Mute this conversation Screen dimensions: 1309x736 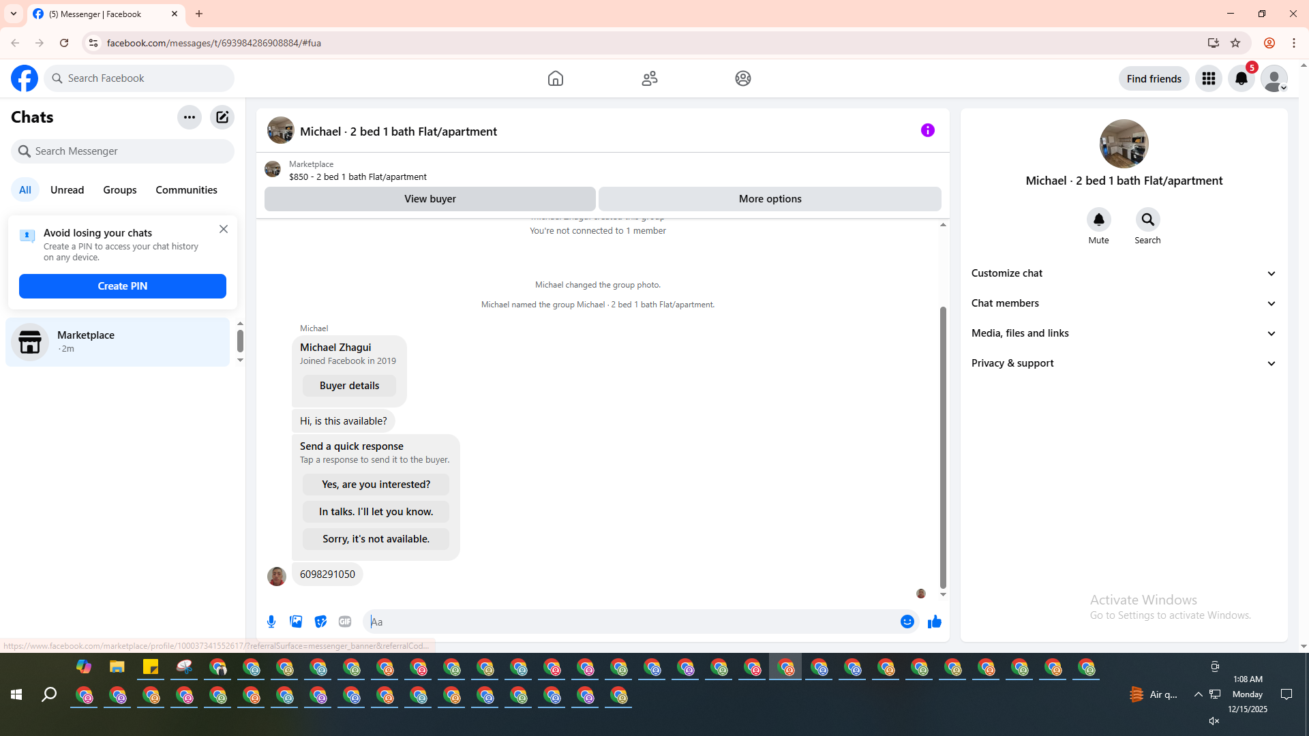(1098, 220)
